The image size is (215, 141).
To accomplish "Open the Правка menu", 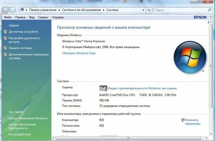I will [x=20, y=17].
